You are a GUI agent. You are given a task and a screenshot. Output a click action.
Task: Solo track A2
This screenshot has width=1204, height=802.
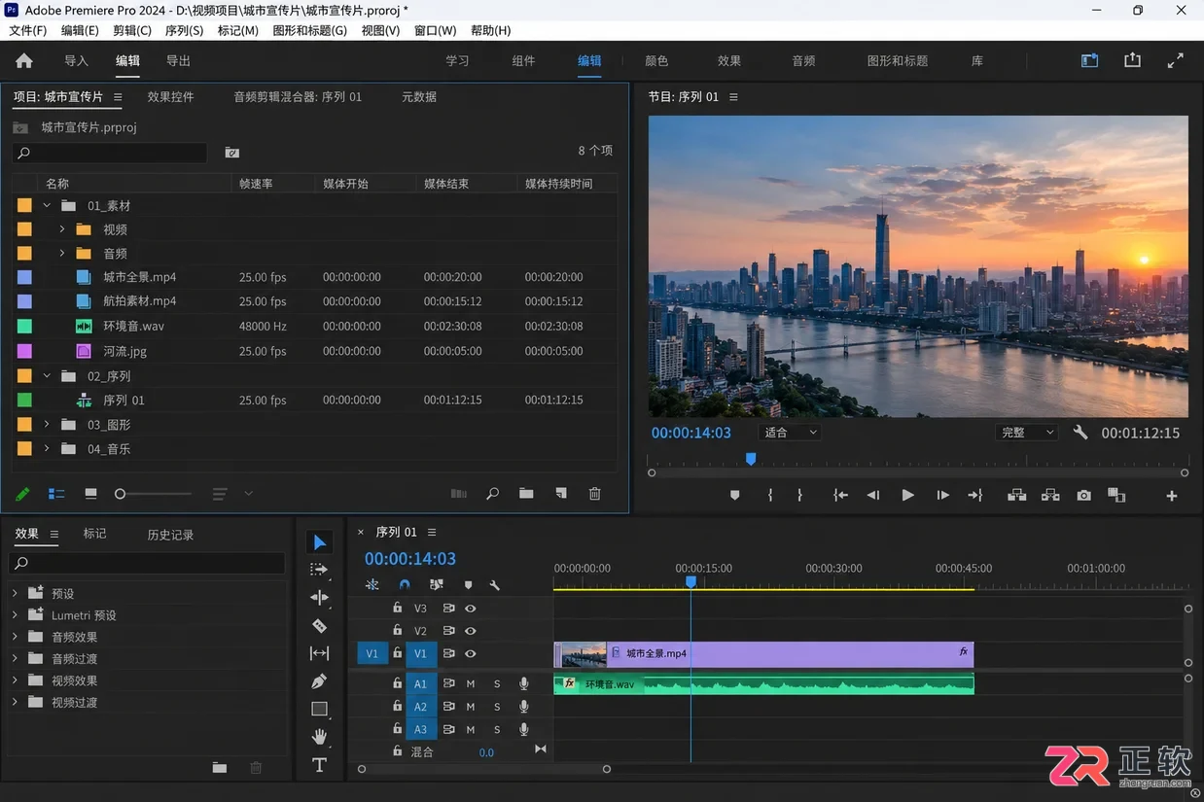coord(497,707)
